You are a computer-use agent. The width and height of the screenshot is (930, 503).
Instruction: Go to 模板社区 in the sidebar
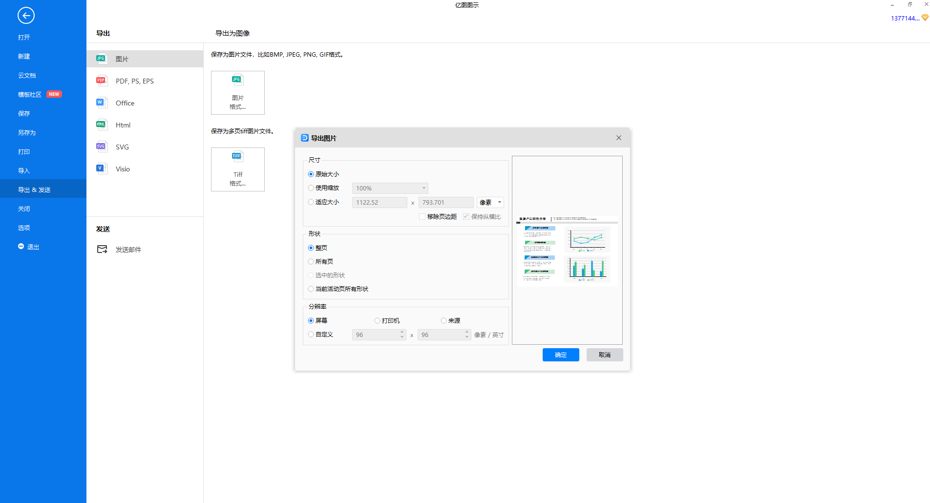pos(30,95)
